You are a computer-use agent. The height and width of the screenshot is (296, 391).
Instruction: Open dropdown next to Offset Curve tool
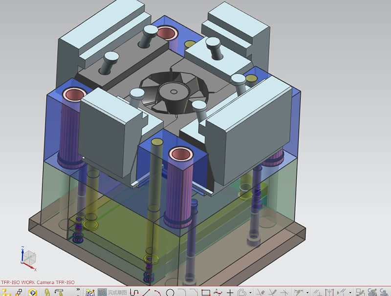[x=250, y=293]
